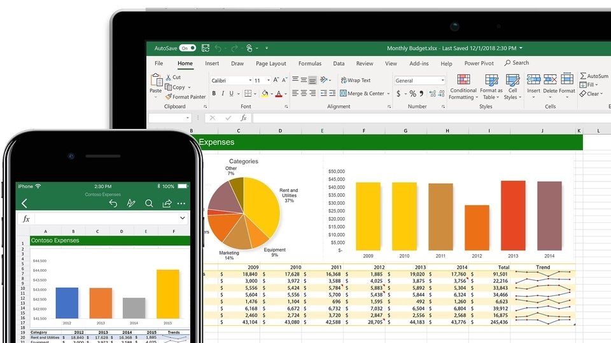Click Increase Font Size icon
This screenshot has width=611, height=343.
click(276, 80)
